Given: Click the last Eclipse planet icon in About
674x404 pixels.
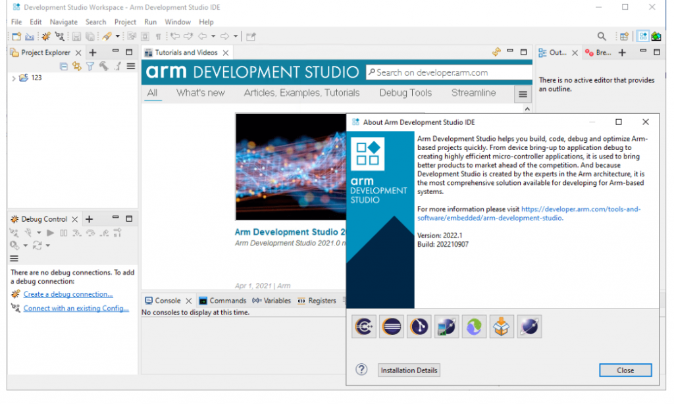Looking at the screenshot, I should tap(529, 326).
